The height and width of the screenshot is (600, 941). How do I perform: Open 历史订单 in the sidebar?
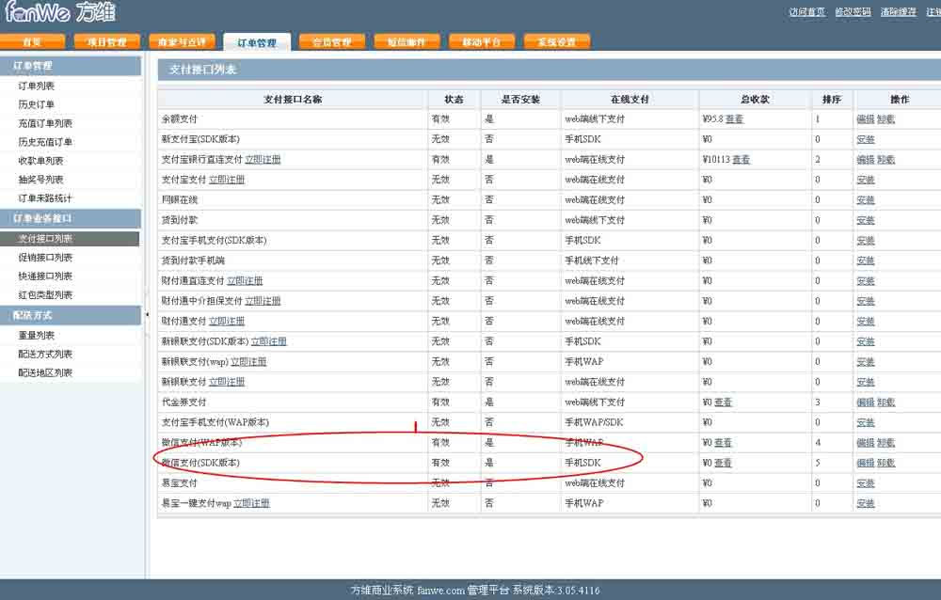click(x=36, y=104)
